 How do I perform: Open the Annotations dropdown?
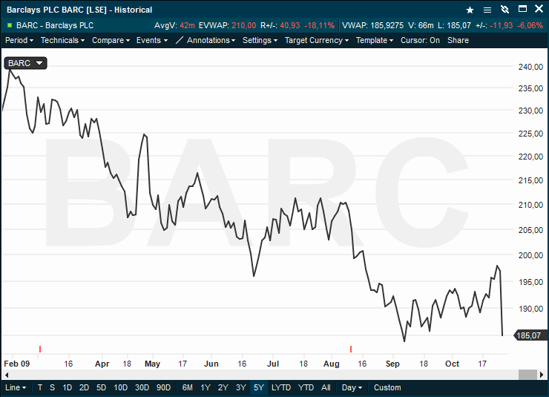point(211,40)
